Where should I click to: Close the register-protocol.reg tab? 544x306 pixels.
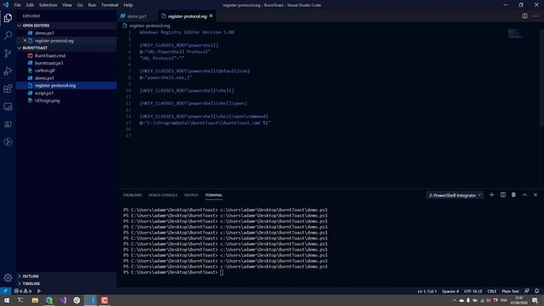coord(211,16)
